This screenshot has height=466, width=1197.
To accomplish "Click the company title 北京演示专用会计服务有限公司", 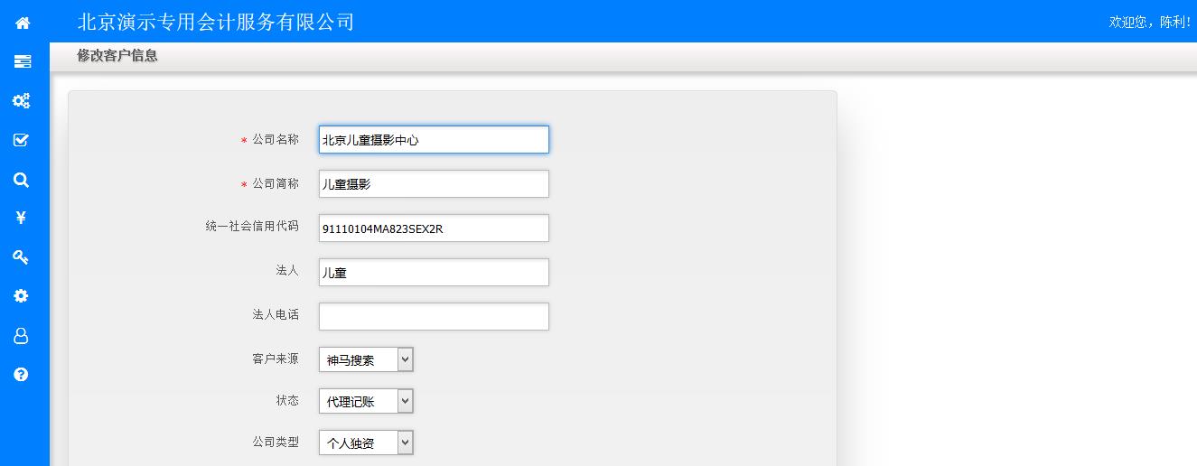I will (216, 22).
